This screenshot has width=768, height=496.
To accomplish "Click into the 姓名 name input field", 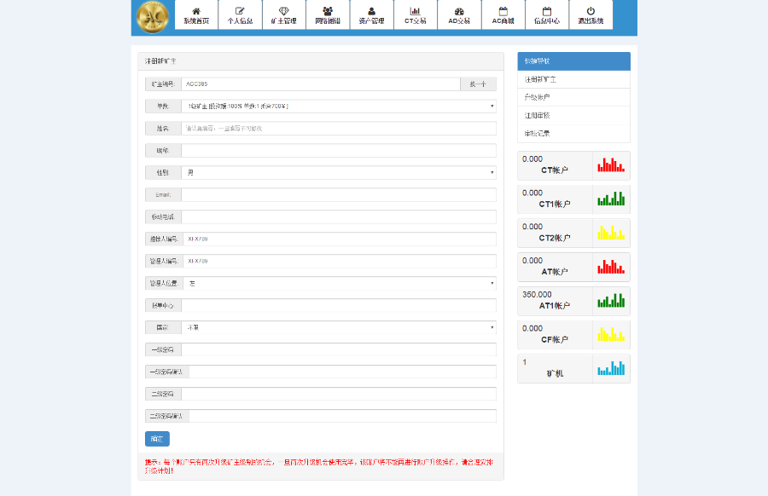I will (x=339, y=128).
